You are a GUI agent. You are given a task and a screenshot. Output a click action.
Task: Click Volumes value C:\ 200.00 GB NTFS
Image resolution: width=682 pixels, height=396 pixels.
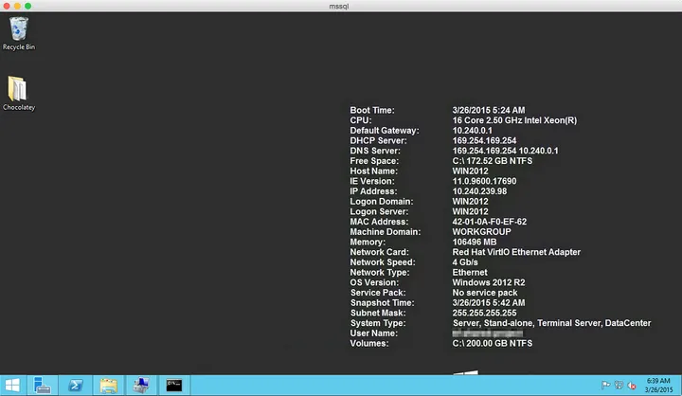(x=493, y=343)
